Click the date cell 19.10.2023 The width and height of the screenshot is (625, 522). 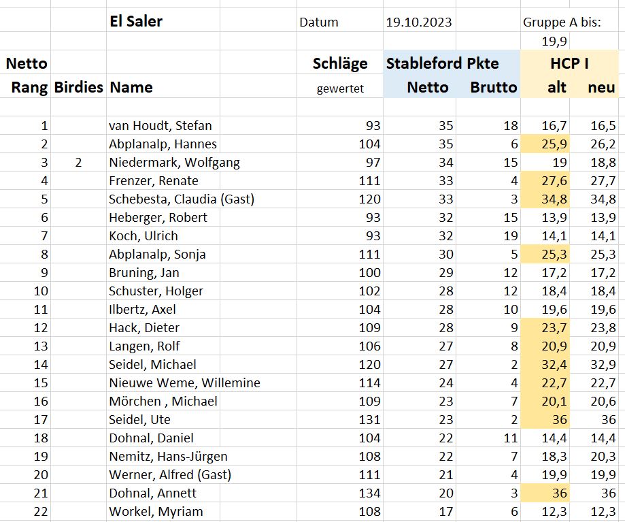point(420,22)
